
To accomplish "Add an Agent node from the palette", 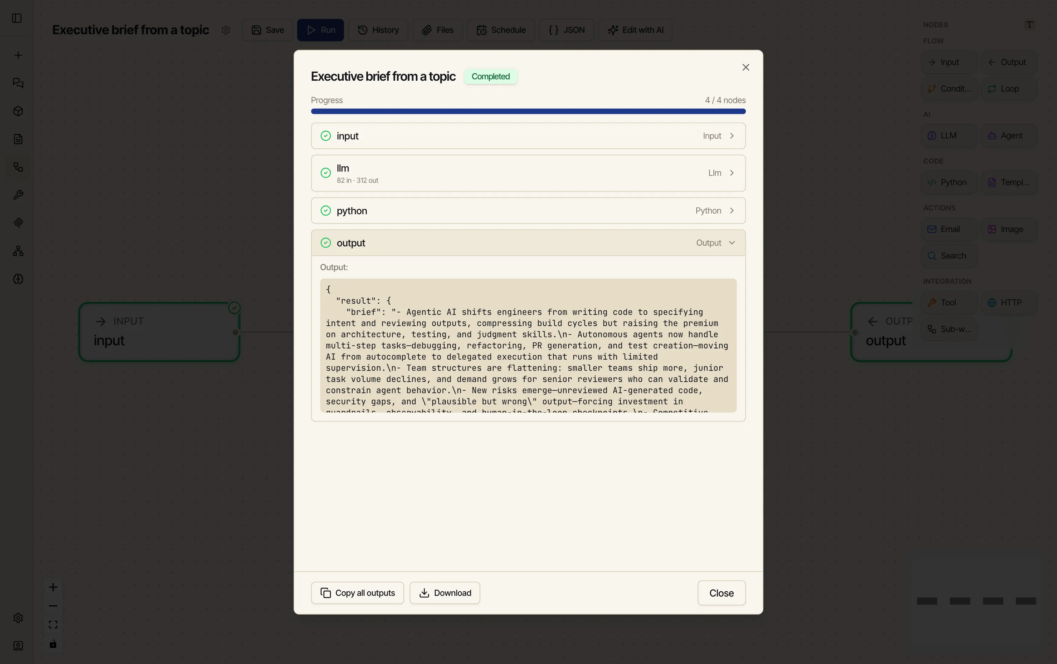I will (1009, 136).
